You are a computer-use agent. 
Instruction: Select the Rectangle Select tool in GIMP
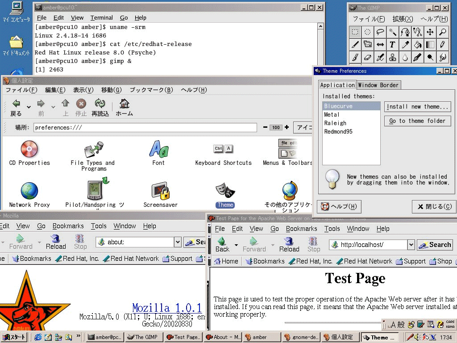(355, 32)
